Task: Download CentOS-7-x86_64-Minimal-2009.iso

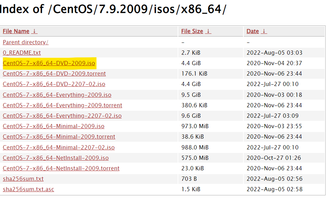Action: (x=53, y=126)
